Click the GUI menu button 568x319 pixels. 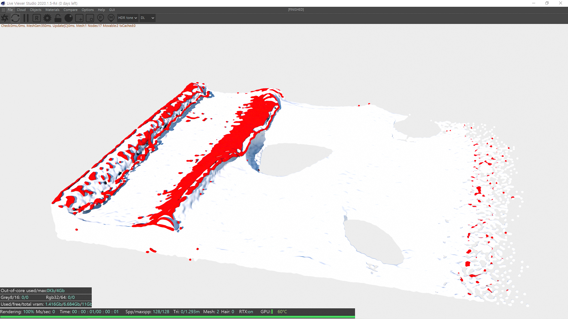(112, 10)
